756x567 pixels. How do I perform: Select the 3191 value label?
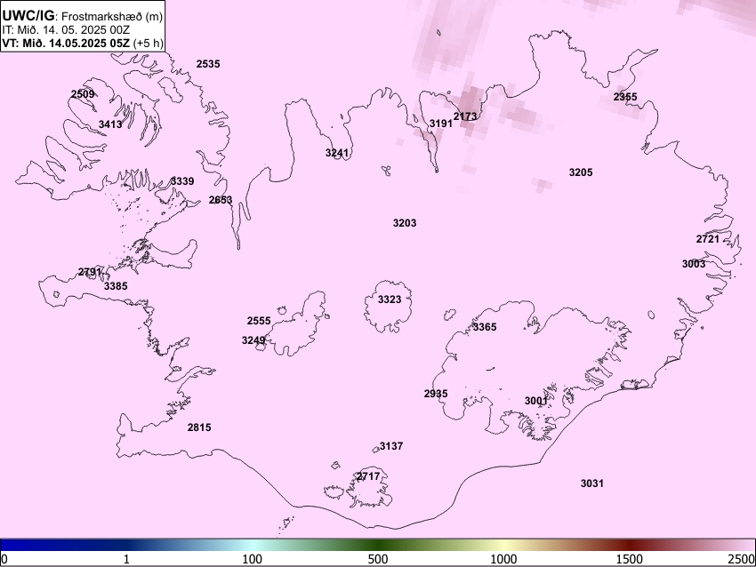[x=441, y=124]
